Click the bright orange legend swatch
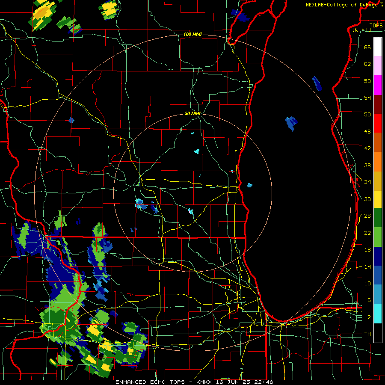The height and width of the screenshot is (385, 385). pos(378,162)
